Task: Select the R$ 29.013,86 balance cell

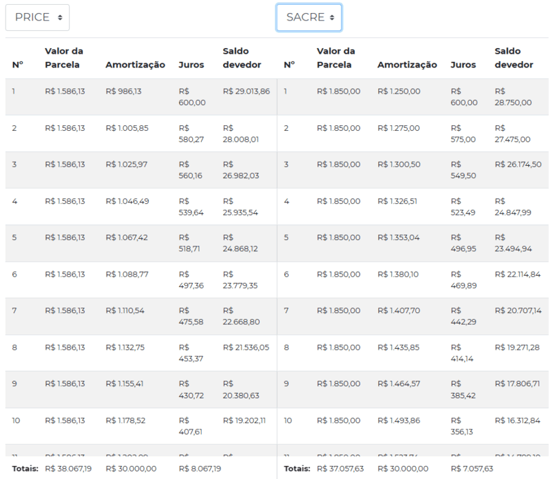Action: [x=246, y=91]
